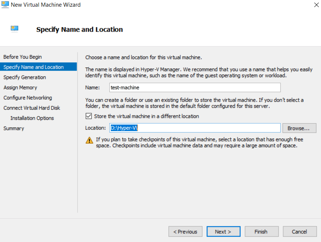Select the Connect Virtual Hard Disk step
321x242 pixels.
(x=32, y=108)
